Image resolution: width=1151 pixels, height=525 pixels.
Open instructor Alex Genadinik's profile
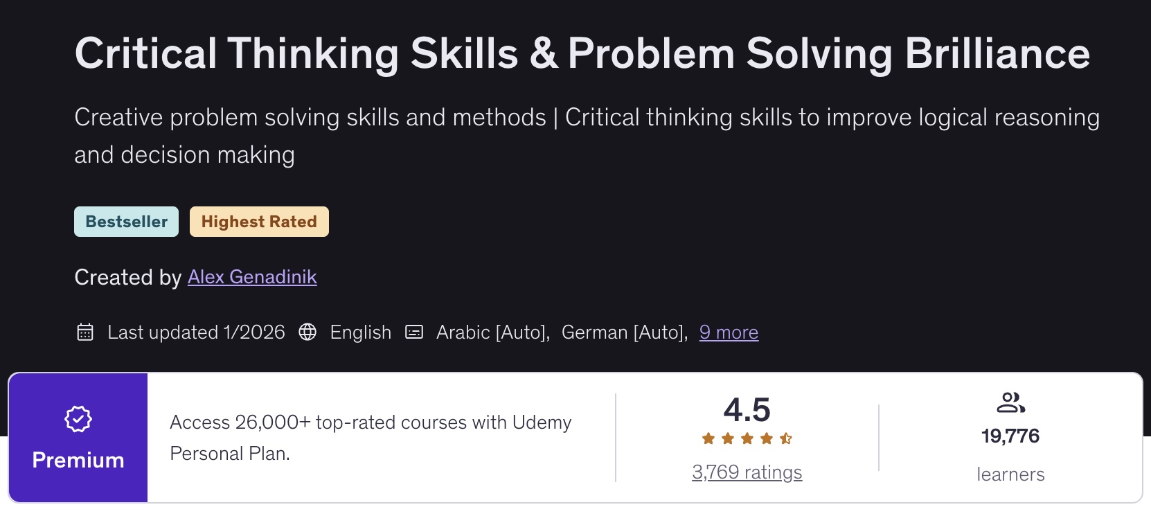(252, 277)
